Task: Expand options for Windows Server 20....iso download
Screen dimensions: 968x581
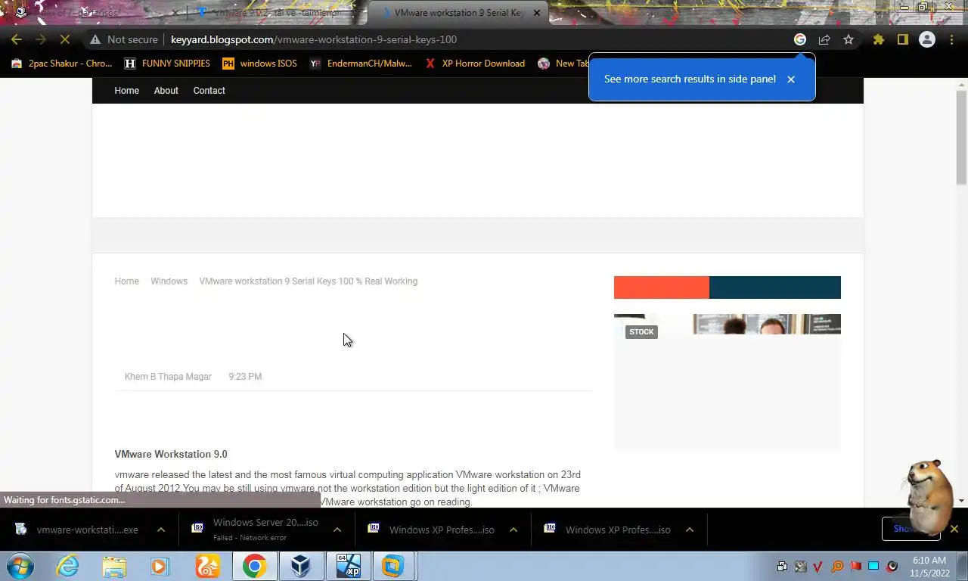Action: pyautogui.click(x=337, y=530)
